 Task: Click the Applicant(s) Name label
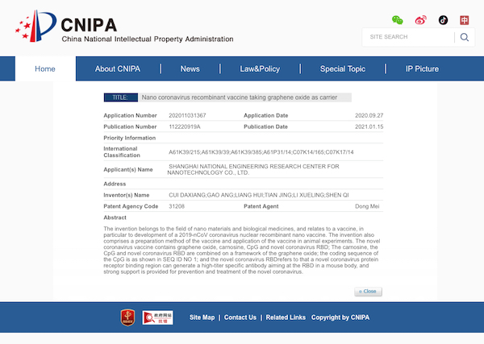pos(128,169)
